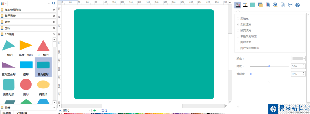
Task: Switch to the 文件恢复 tab
Action: point(22,113)
